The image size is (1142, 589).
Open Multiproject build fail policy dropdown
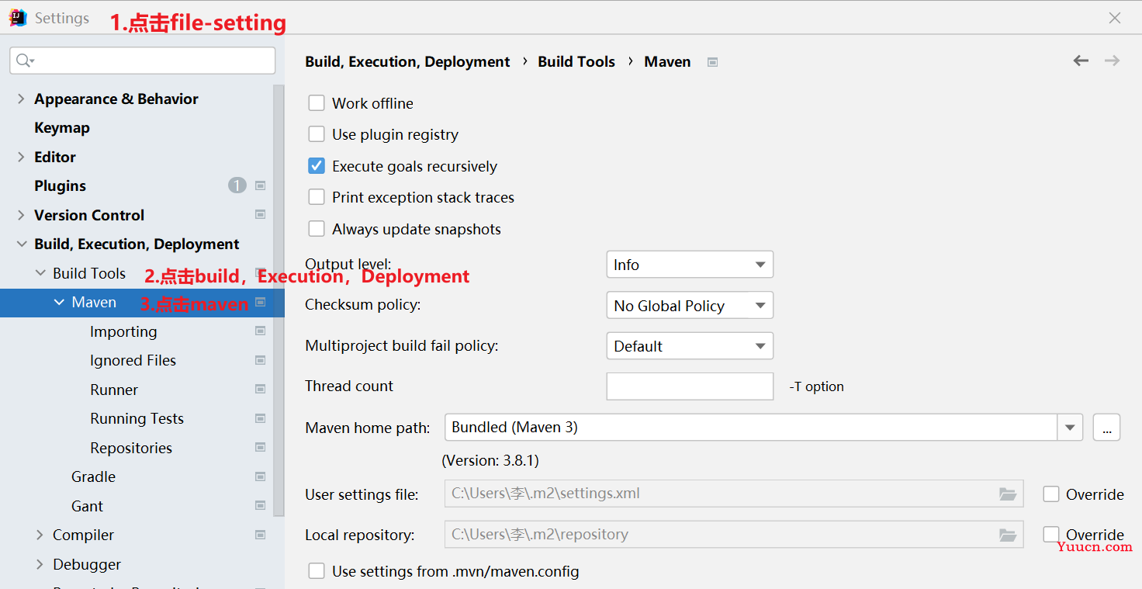pos(690,346)
